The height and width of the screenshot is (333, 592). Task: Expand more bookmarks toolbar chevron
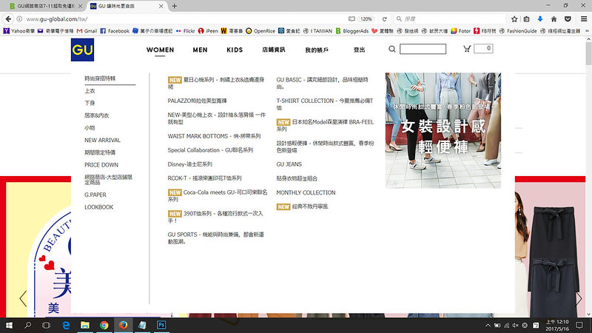[587, 31]
